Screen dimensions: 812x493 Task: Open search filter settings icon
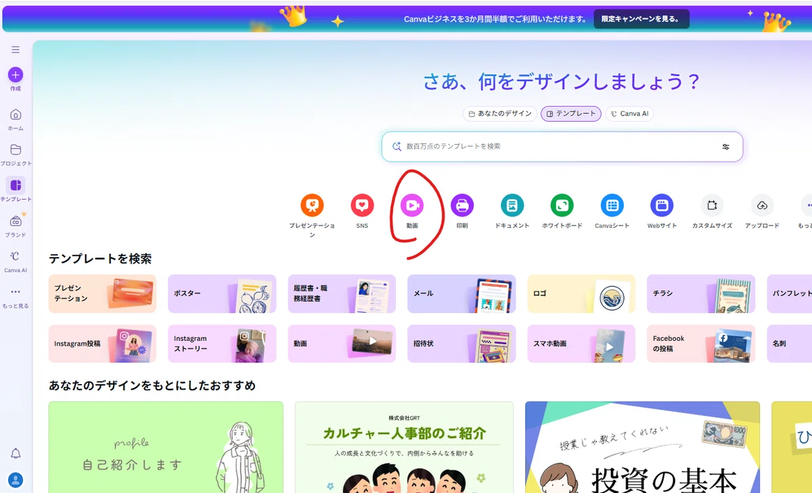click(725, 147)
